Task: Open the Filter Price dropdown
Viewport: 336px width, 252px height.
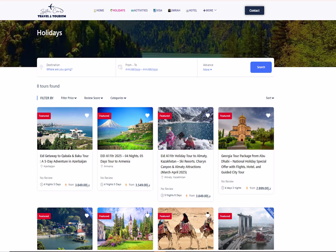Action: pos(68,98)
